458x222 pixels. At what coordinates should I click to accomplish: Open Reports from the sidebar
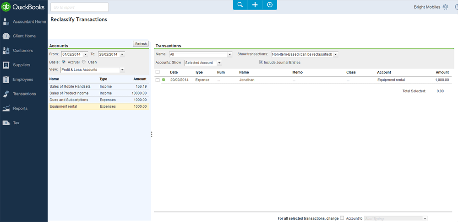point(20,108)
